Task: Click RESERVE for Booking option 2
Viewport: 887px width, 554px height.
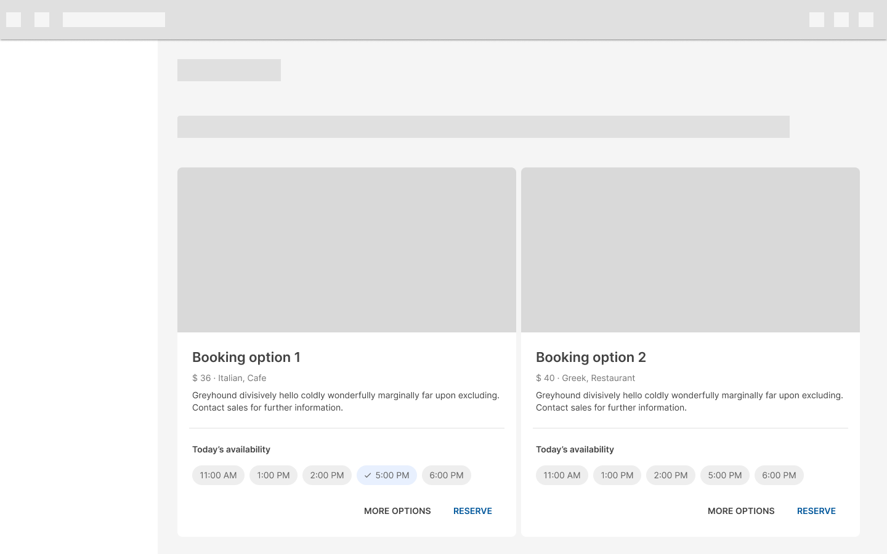Action: tap(816, 511)
